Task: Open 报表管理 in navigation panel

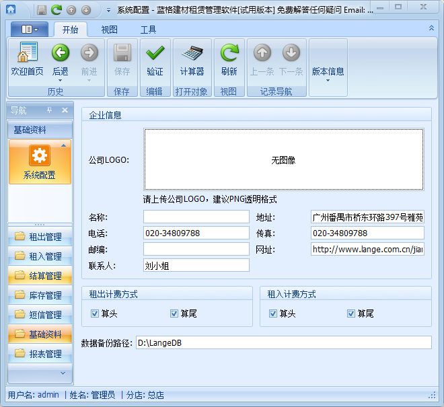Action: [40, 354]
